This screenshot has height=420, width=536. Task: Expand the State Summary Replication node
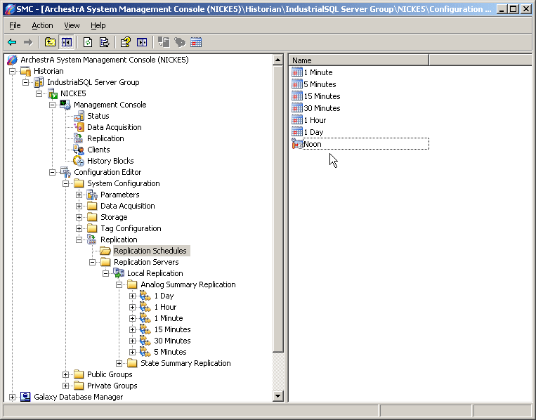(x=119, y=363)
